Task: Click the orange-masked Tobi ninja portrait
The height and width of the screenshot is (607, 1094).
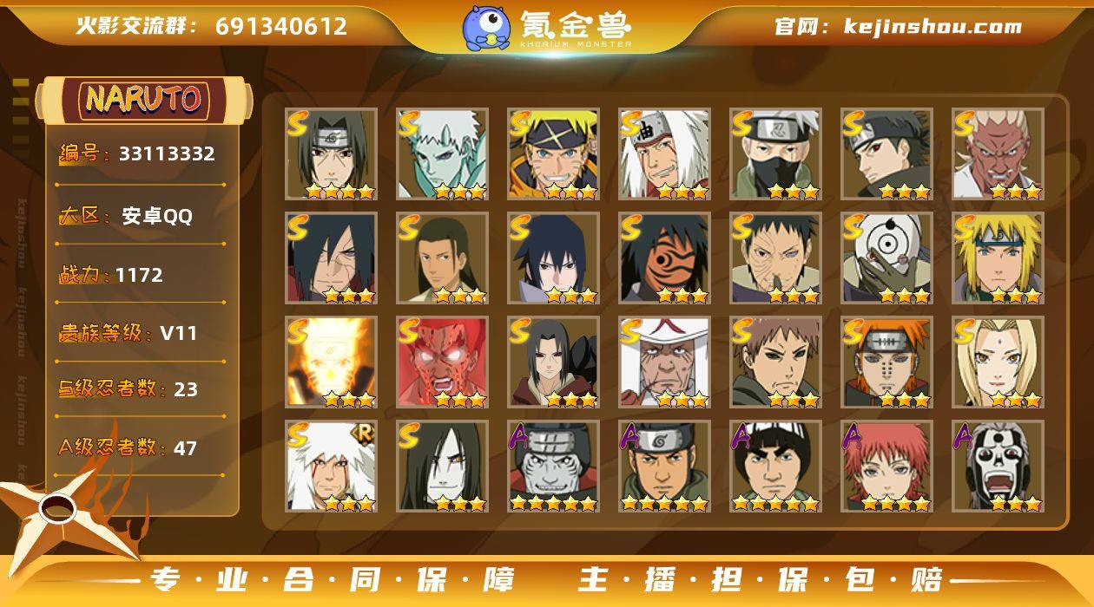Action: [664, 258]
